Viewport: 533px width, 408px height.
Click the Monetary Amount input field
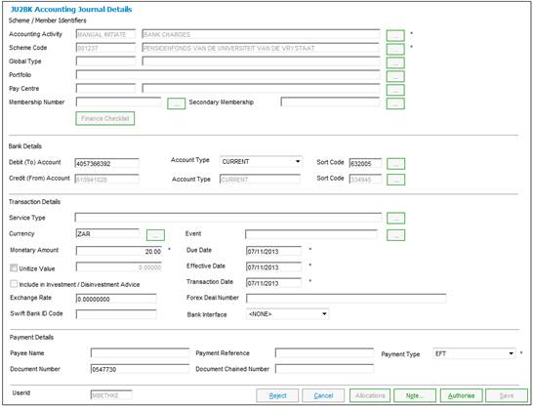pyautogui.click(x=119, y=252)
